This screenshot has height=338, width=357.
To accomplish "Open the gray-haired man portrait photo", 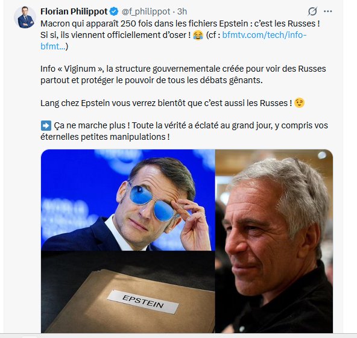I will (274, 242).
